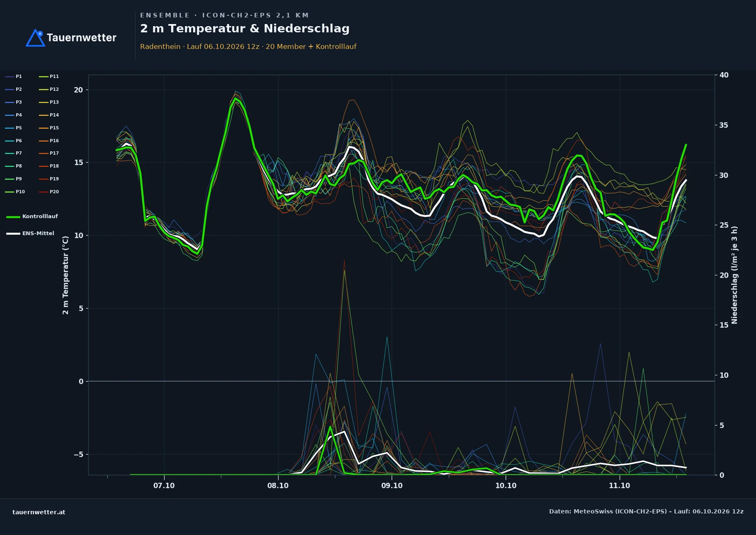Pick the P14 legend entry
Image resolution: width=756 pixels, height=535 pixels.
pyautogui.click(x=49, y=115)
